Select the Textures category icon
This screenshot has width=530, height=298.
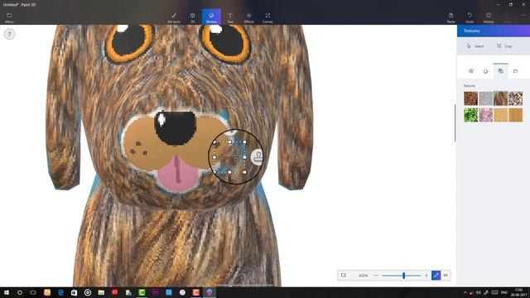pos(500,70)
